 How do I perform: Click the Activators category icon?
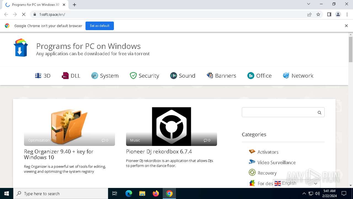click(252, 151)
